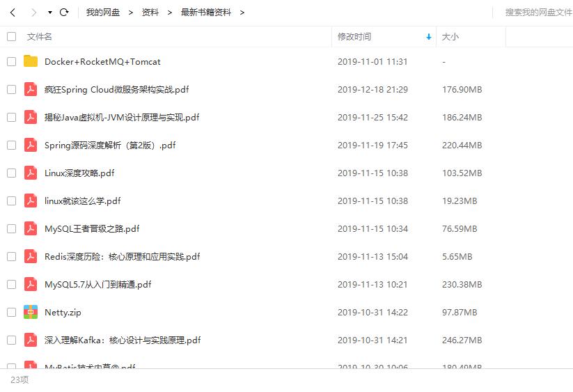
Task: Click PDF icon of Spring源码深度解析
Action: click(x=31, y=145)
